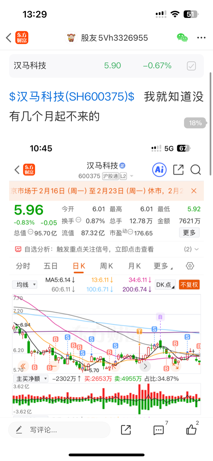The image size is (213, 461).
Task: Expand the dropdown arrow after 沪股通 L2
Action: tap(131, 176)
